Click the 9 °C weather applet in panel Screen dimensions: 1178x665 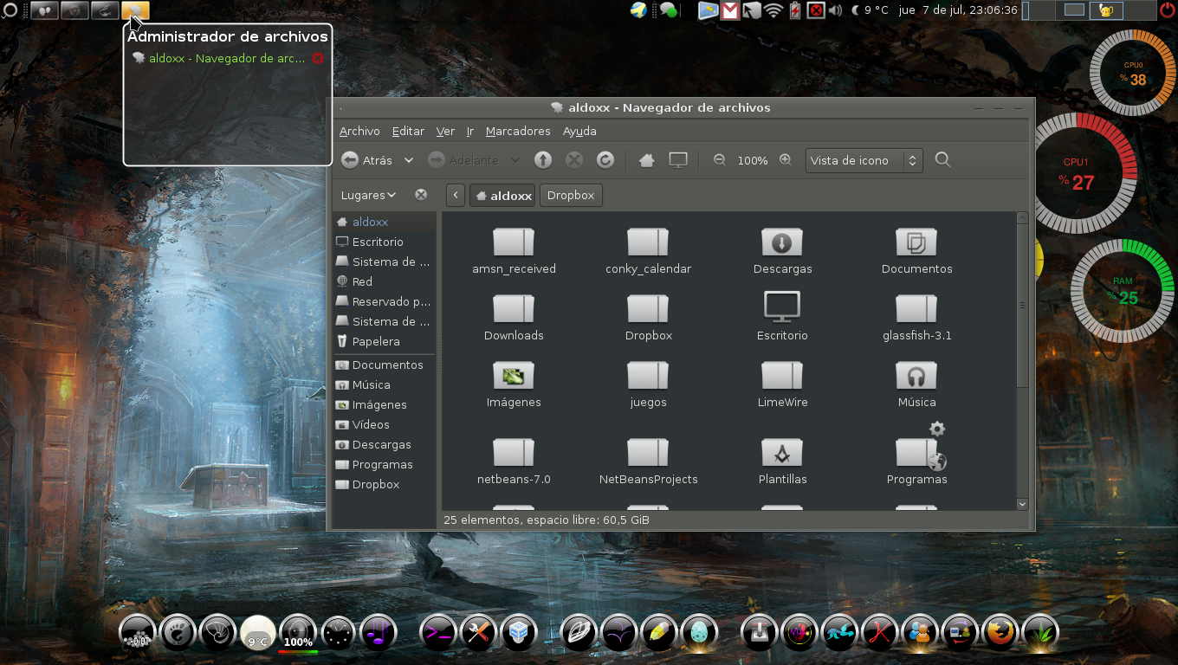(871, 10)
